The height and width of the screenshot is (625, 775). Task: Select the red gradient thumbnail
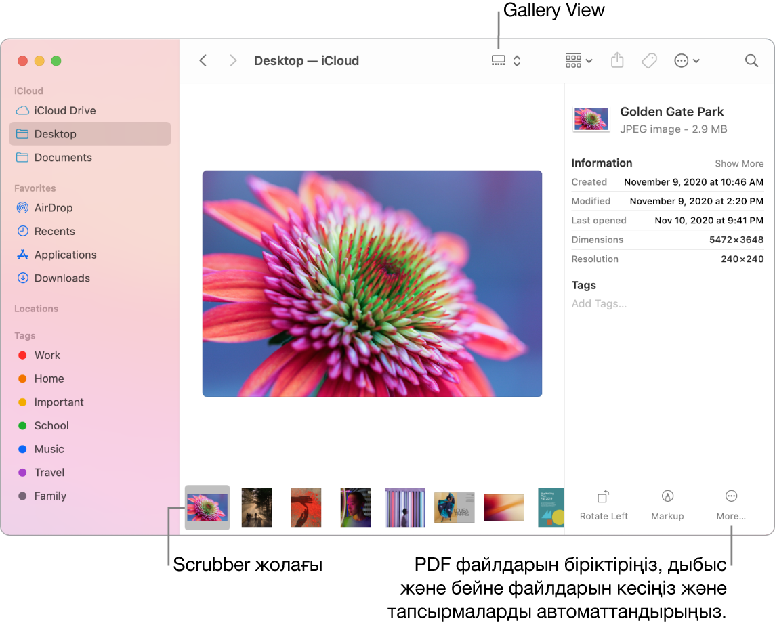click(x=503, y=507)
